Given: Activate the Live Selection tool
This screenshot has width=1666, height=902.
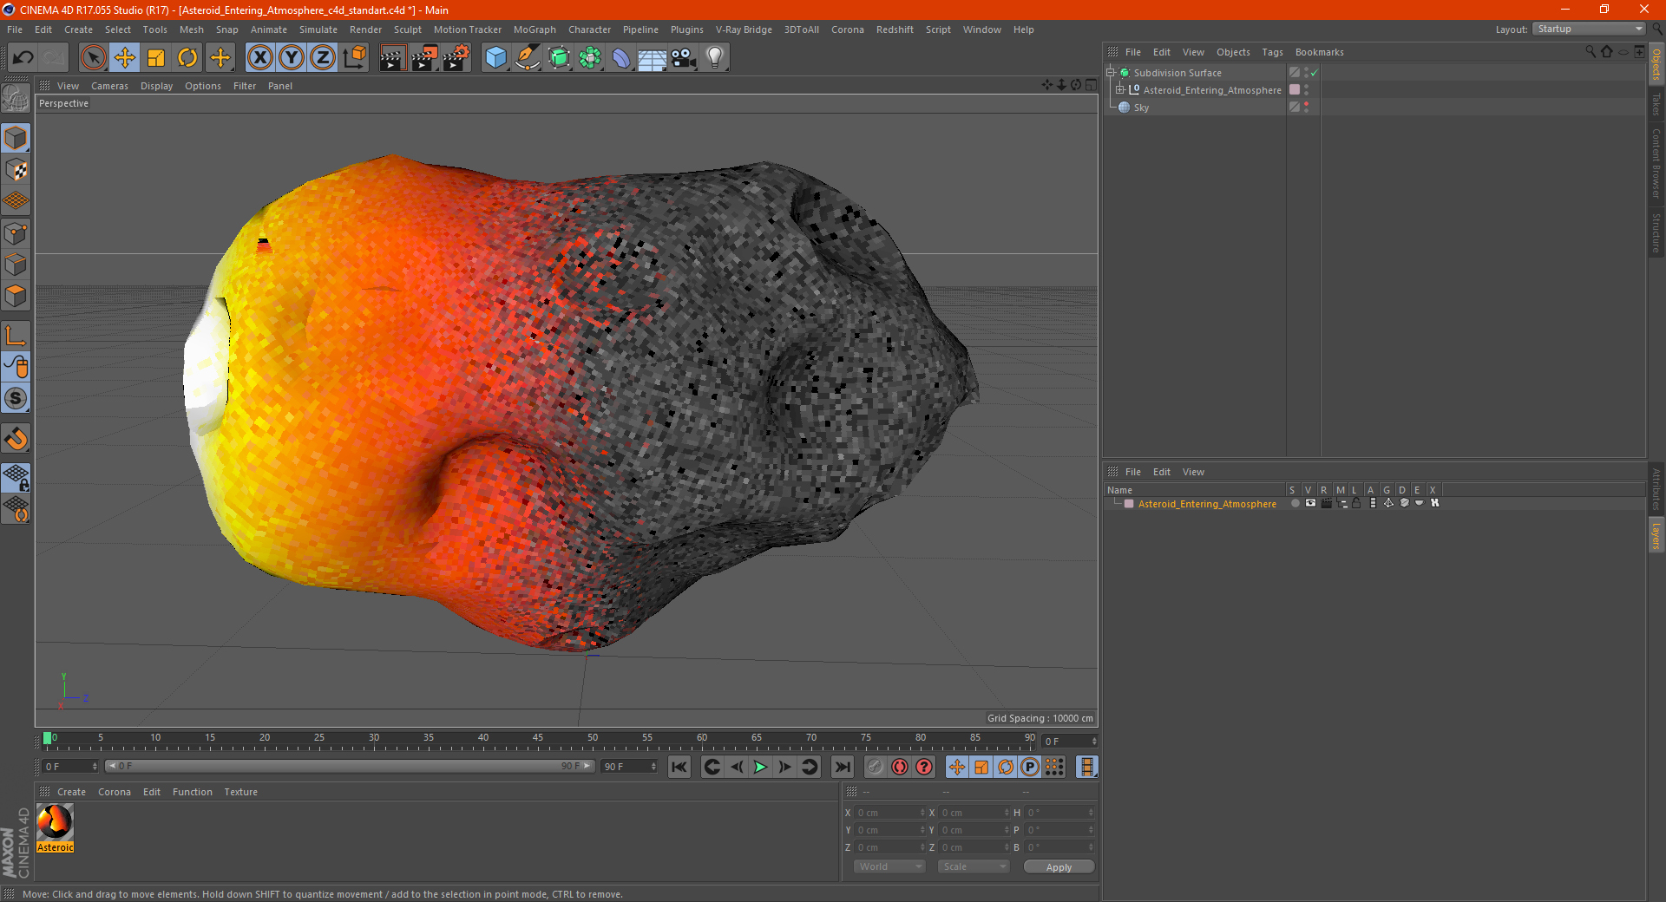Looking at the screenshot, I should [x=93, y=58].
